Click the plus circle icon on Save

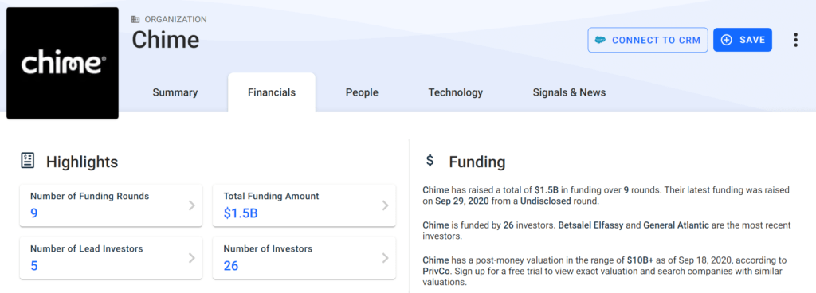coord(727,40)
